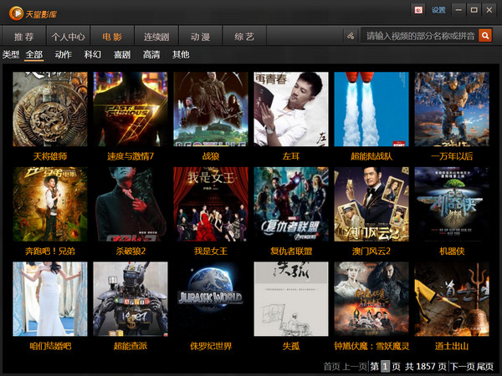Go to 上一页 previous page
The width and height of the screenshot is (502, 376).
pyautogui.click(x=355, y=367)
